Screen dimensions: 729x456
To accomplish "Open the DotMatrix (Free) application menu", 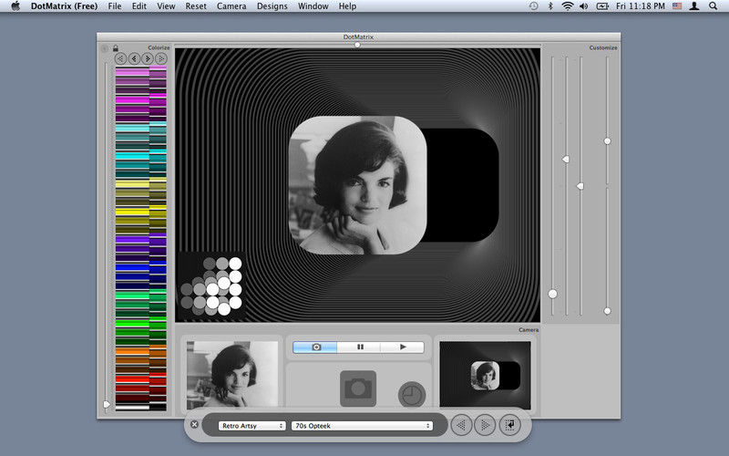I will pos(64,6).
